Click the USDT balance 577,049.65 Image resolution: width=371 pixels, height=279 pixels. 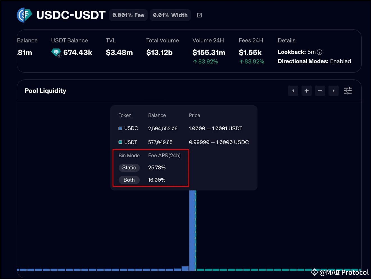(x=160, y=142)
